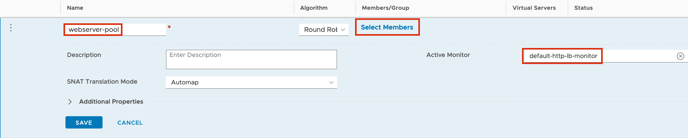Open the Automap SNAT mode dropdown
The height and width of the screenshot is (138, 688).
(x=251, y=82)
